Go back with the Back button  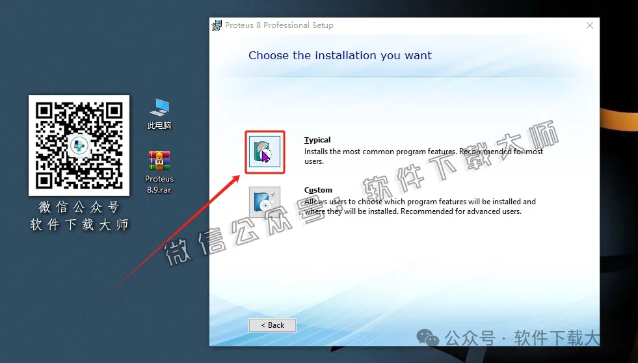(x=272, y=325)
